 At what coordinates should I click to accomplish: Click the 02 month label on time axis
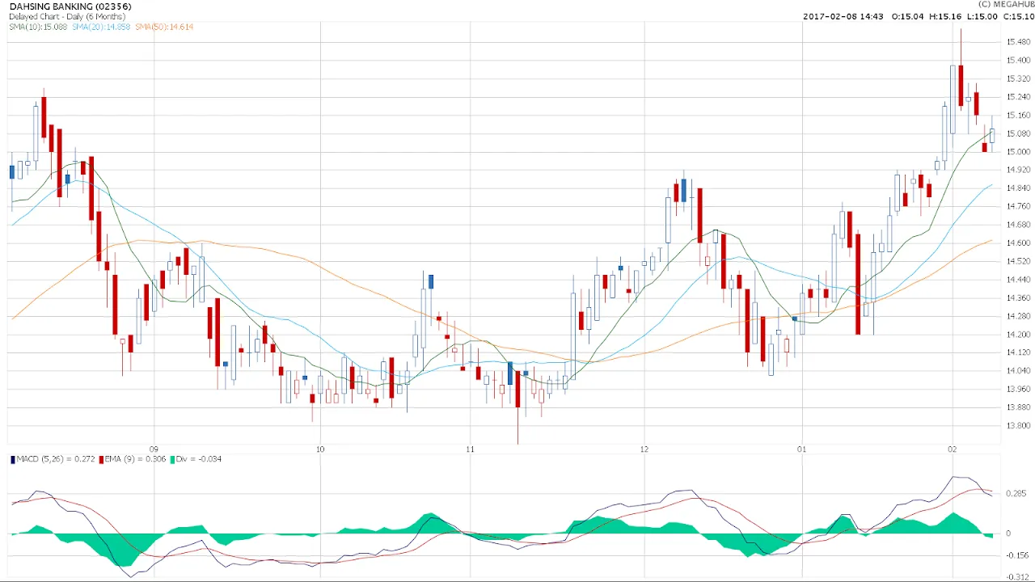tap(953, 449)
